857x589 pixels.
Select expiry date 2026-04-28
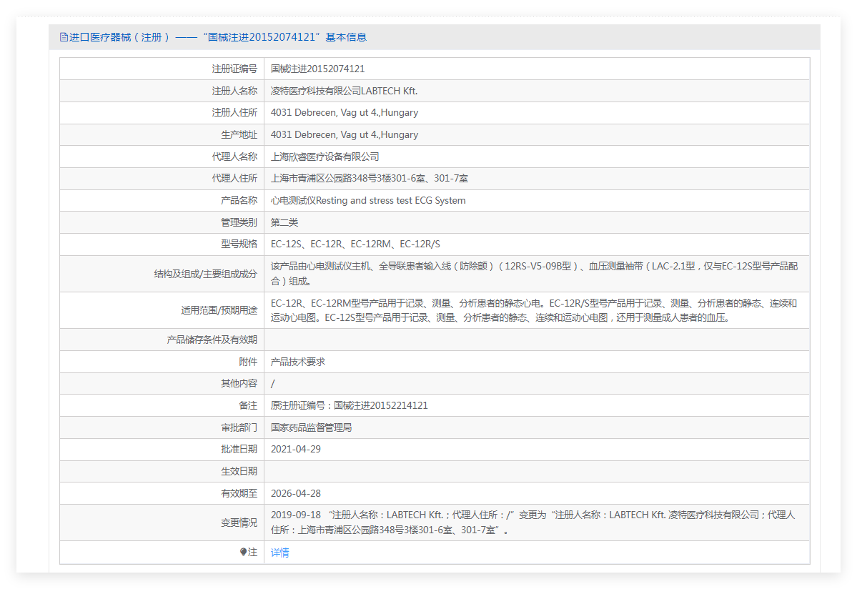click(x=296, y=493)
